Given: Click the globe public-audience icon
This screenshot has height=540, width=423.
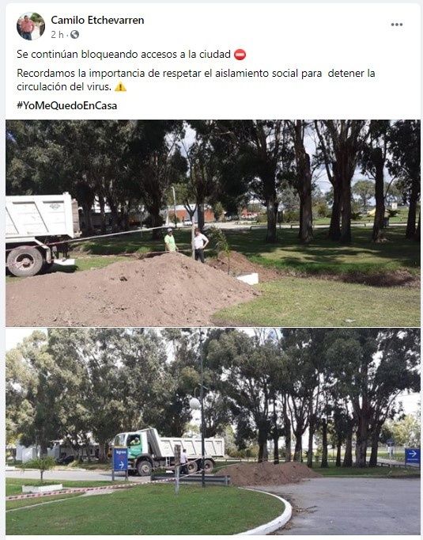Looking at the screenshot, I should (74, 34).
